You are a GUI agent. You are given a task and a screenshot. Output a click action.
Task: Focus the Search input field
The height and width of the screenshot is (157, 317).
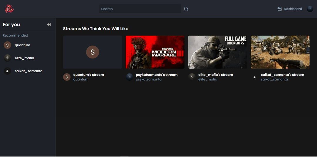(140, 9)
